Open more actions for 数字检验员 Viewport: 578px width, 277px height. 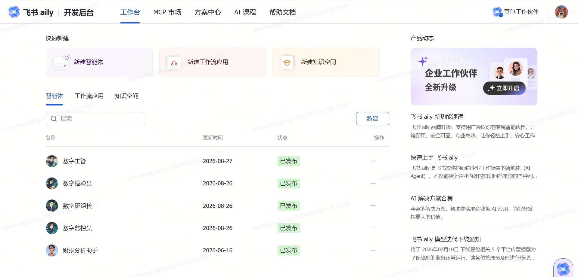373,183
